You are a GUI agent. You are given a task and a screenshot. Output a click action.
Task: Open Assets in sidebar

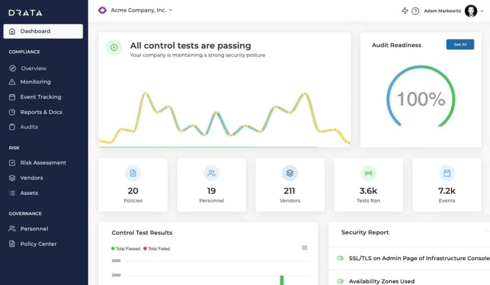point(29,193)
